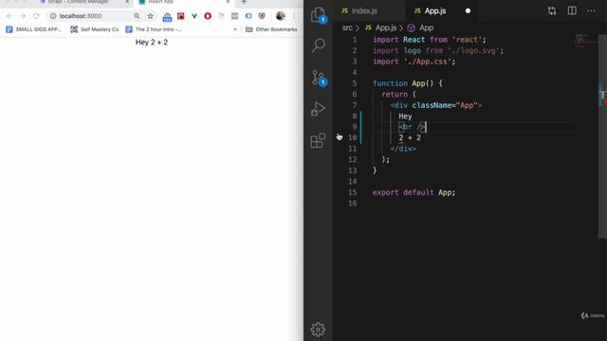Open the SMALL GIGS APP bookmark
This screenshot has width=607, height=341.
pyautogui.click(x=34, y=29)
